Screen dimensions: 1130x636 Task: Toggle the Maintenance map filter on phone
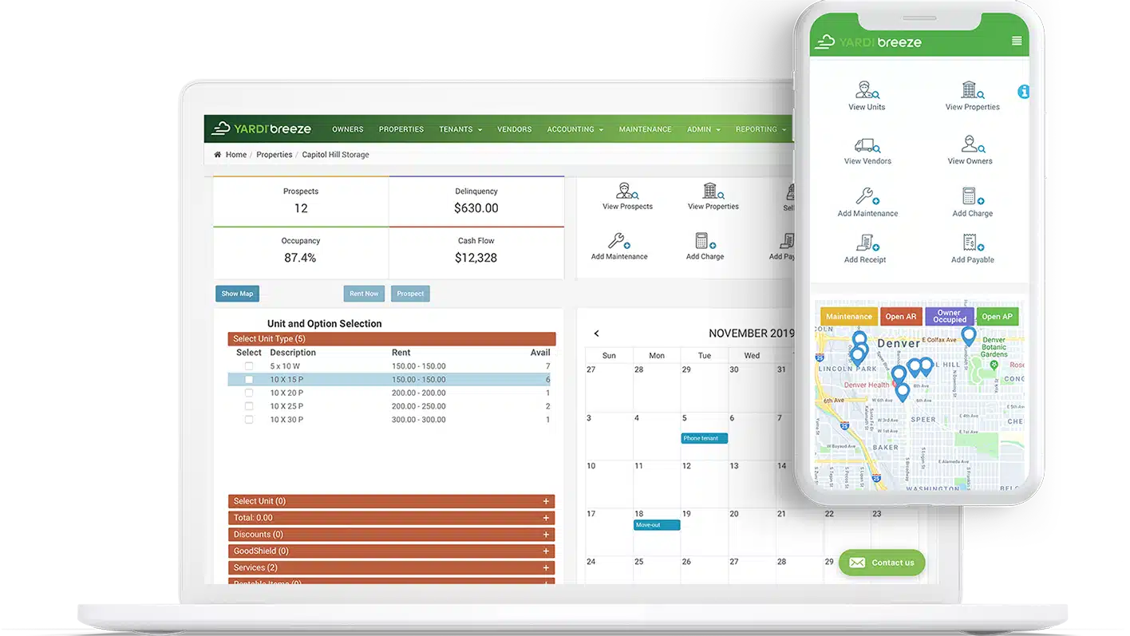(x=849, y=317)
